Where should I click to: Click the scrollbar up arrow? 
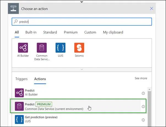[149, 90]
